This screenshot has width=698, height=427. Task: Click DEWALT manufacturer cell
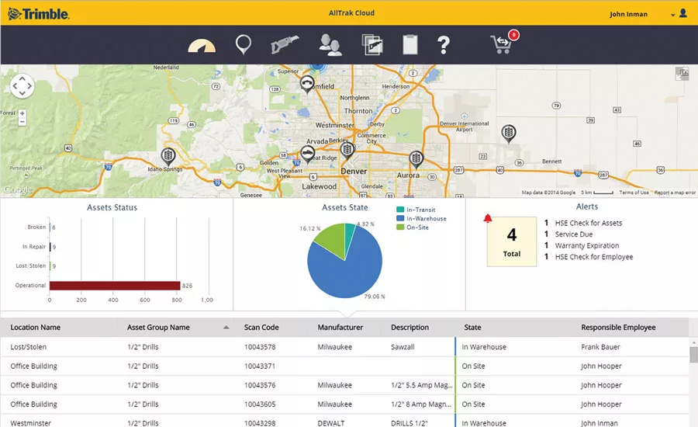330,423
